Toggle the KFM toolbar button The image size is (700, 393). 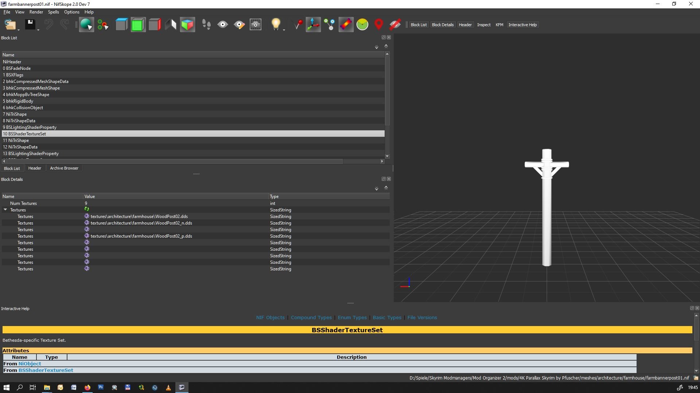click(x=499, y=25)
